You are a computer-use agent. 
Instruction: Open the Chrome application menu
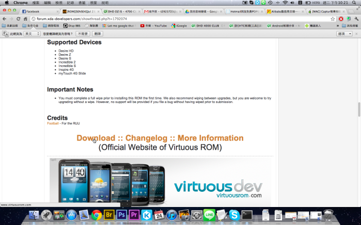tap(20, 3)
